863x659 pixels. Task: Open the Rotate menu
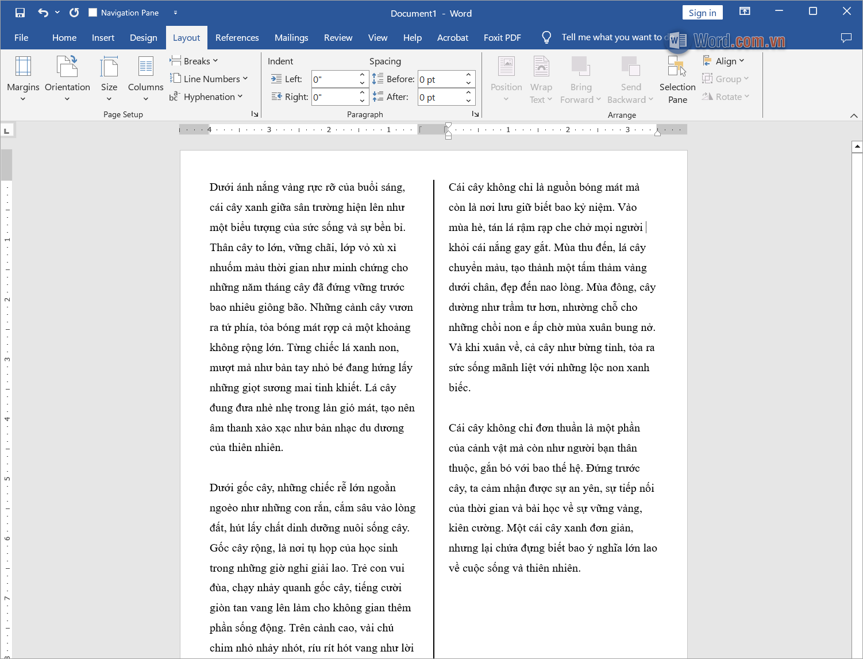[726, 97]
